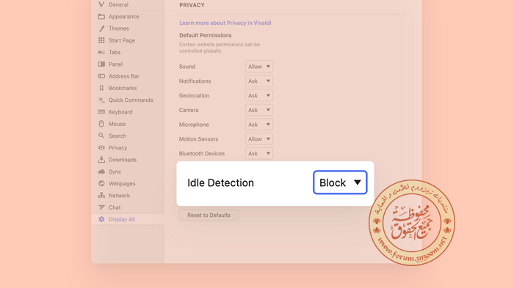Click the Mouse icon in sidebar
The image size is (514, 288).
(x=101, y=124)
